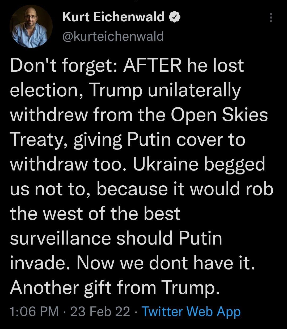The image size is (287, 329).
Task: Click the word "Treaty," in the tweet
Action: tap(39, 140)
